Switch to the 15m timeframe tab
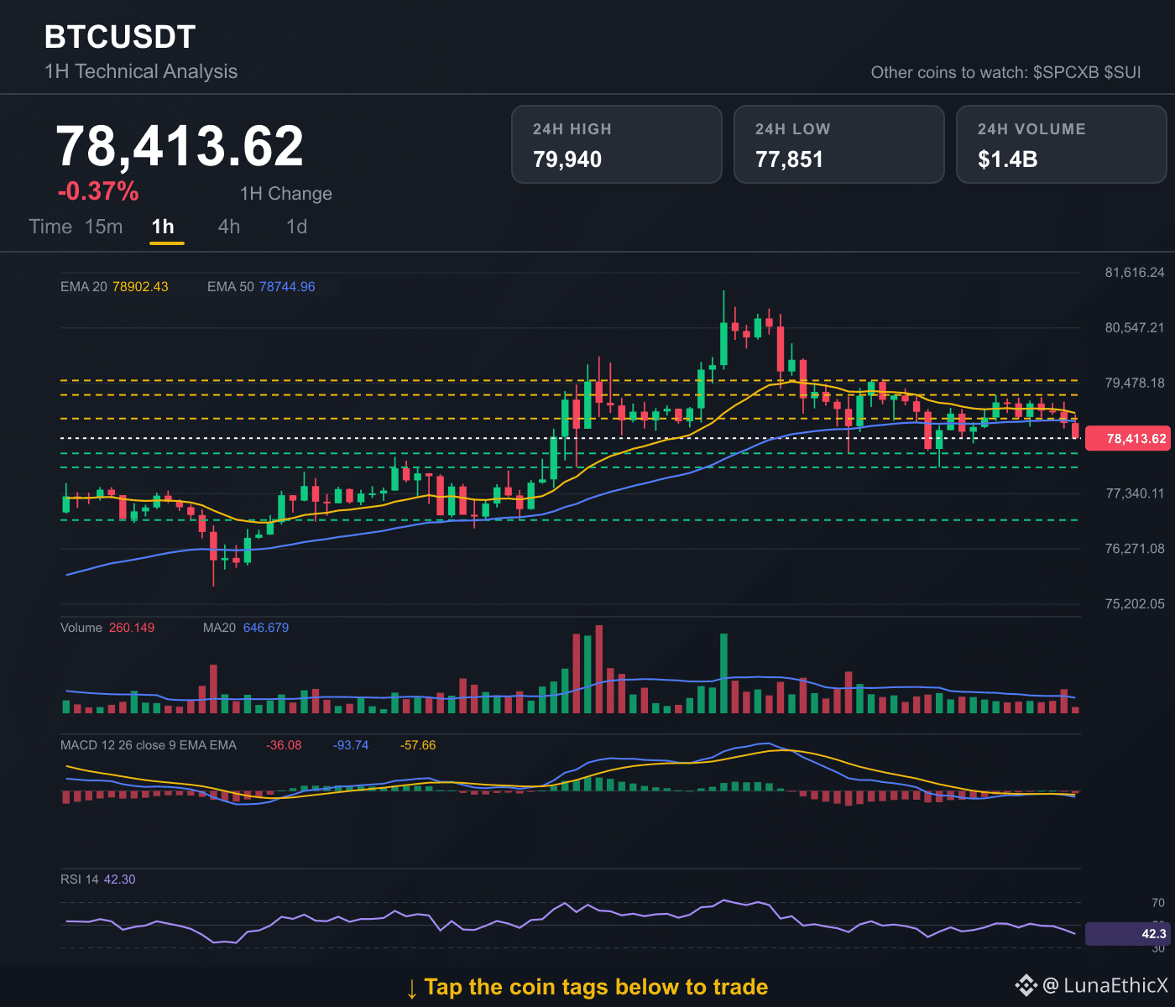 104,227
